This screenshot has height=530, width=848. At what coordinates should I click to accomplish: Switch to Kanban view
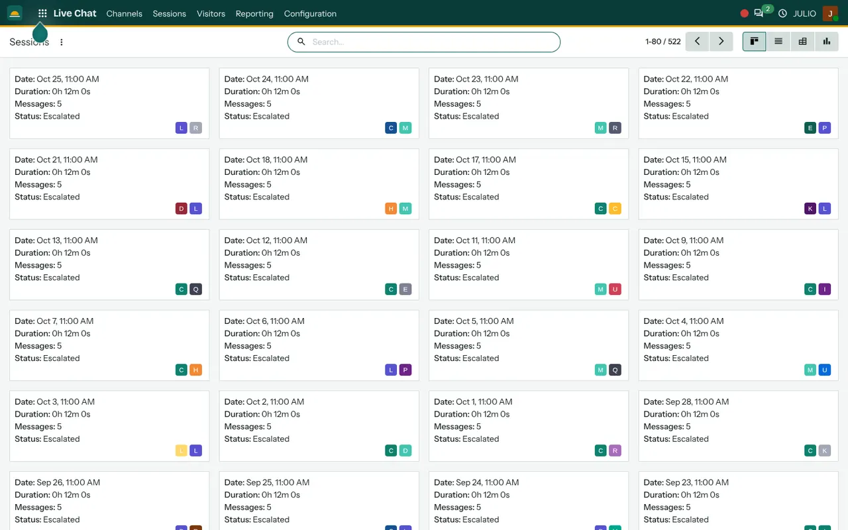coord(754,41)
